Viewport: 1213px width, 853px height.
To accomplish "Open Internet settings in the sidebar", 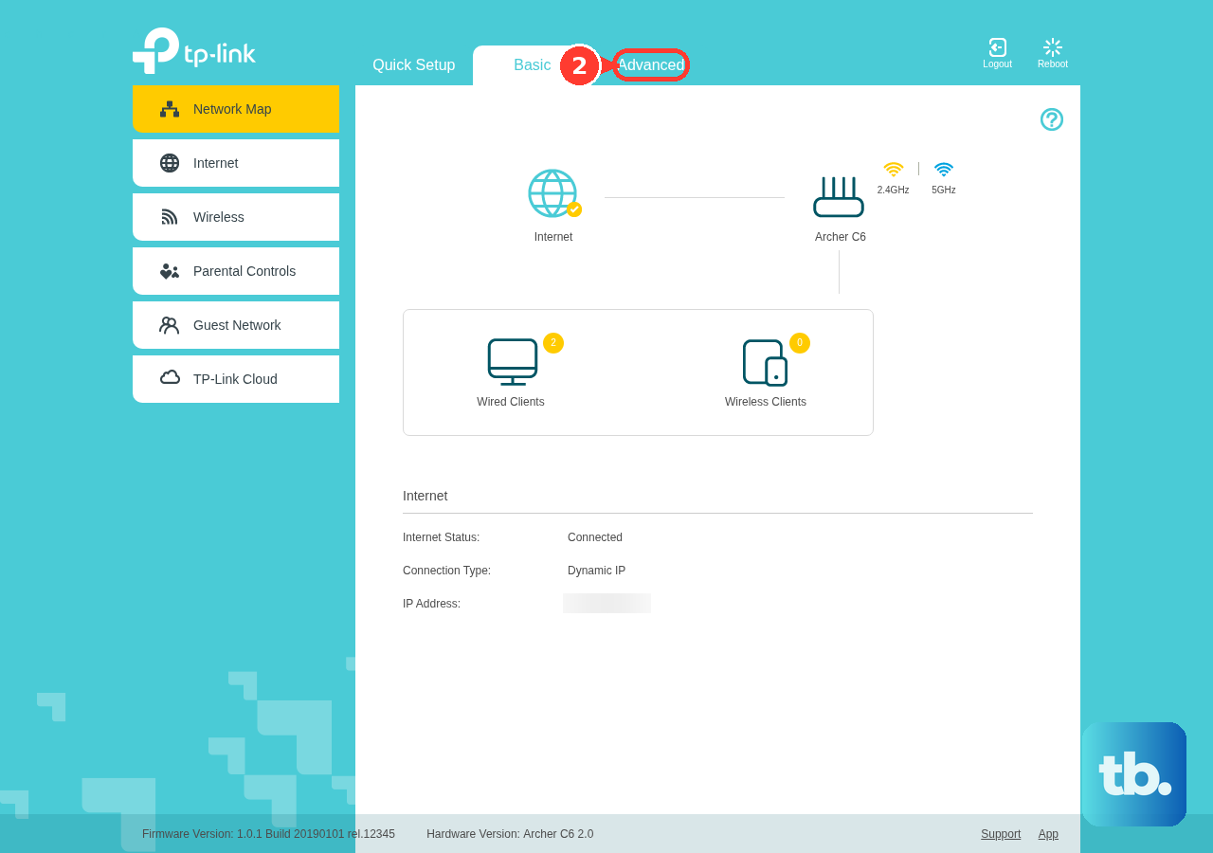I will [236, 163].
